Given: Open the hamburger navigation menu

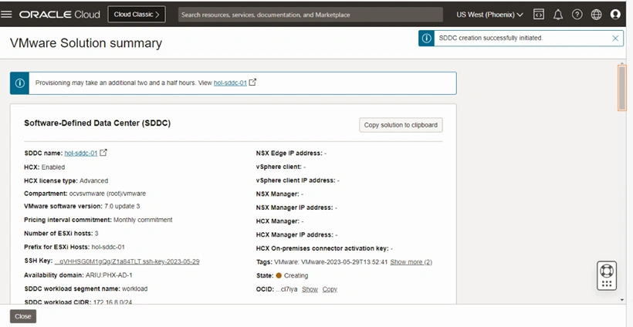Looking at the screenshot, I should pyautogui.click(x=6, y=15).
